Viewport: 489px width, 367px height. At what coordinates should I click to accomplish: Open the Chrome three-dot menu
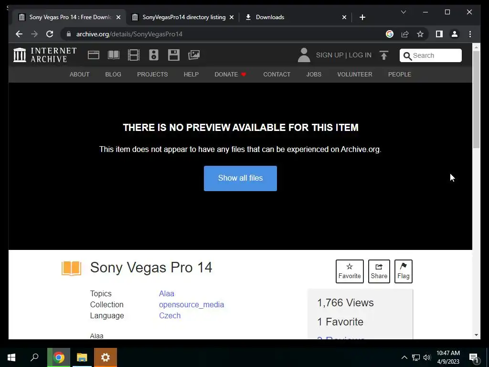(x=470, y=34)
